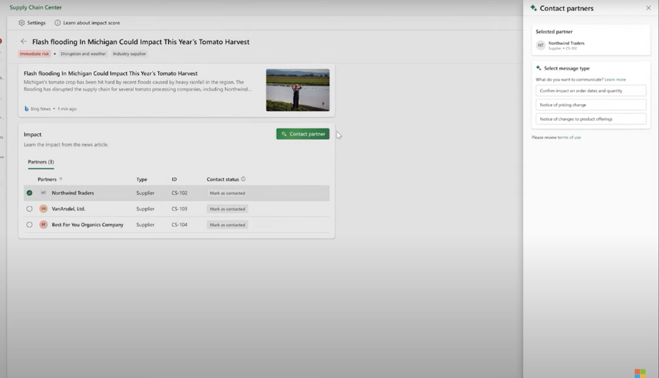Click the impact score info icon
Screen dimensions: 659x378
click(58, 23)
